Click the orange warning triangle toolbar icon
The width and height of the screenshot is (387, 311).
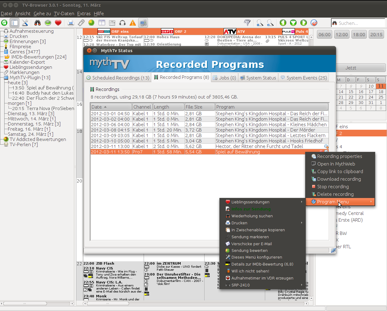(133, 23)
